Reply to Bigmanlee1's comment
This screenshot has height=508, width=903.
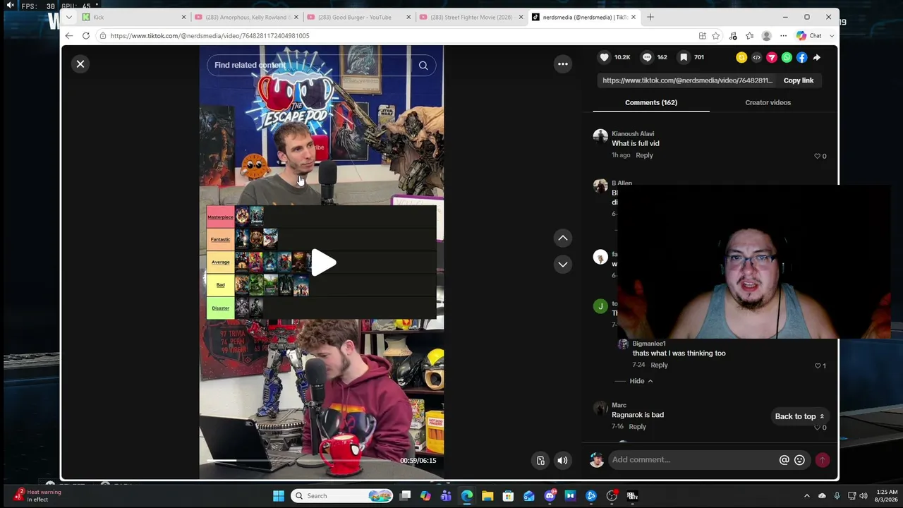click(x=659, y=365)
